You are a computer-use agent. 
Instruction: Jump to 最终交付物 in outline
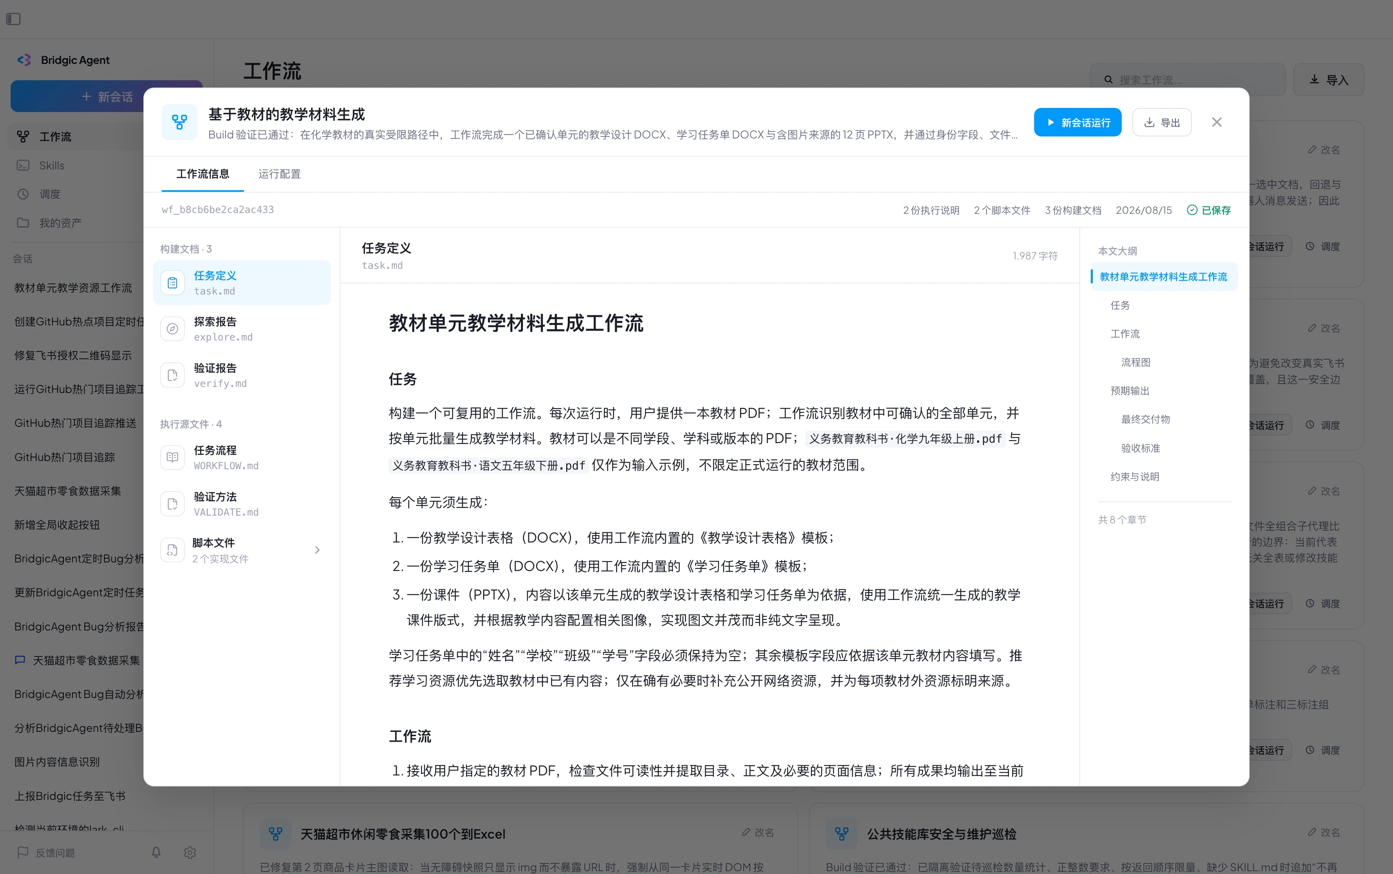pyautogui.click(x=1145, y=419)
